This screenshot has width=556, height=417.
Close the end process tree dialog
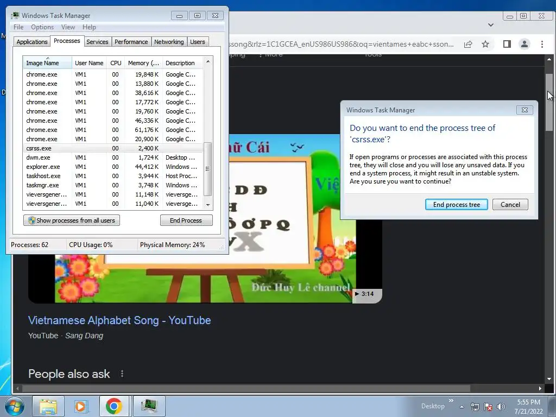(525, 110)
